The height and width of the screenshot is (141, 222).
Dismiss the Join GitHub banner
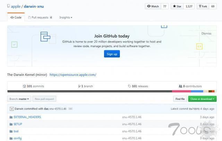206,34
